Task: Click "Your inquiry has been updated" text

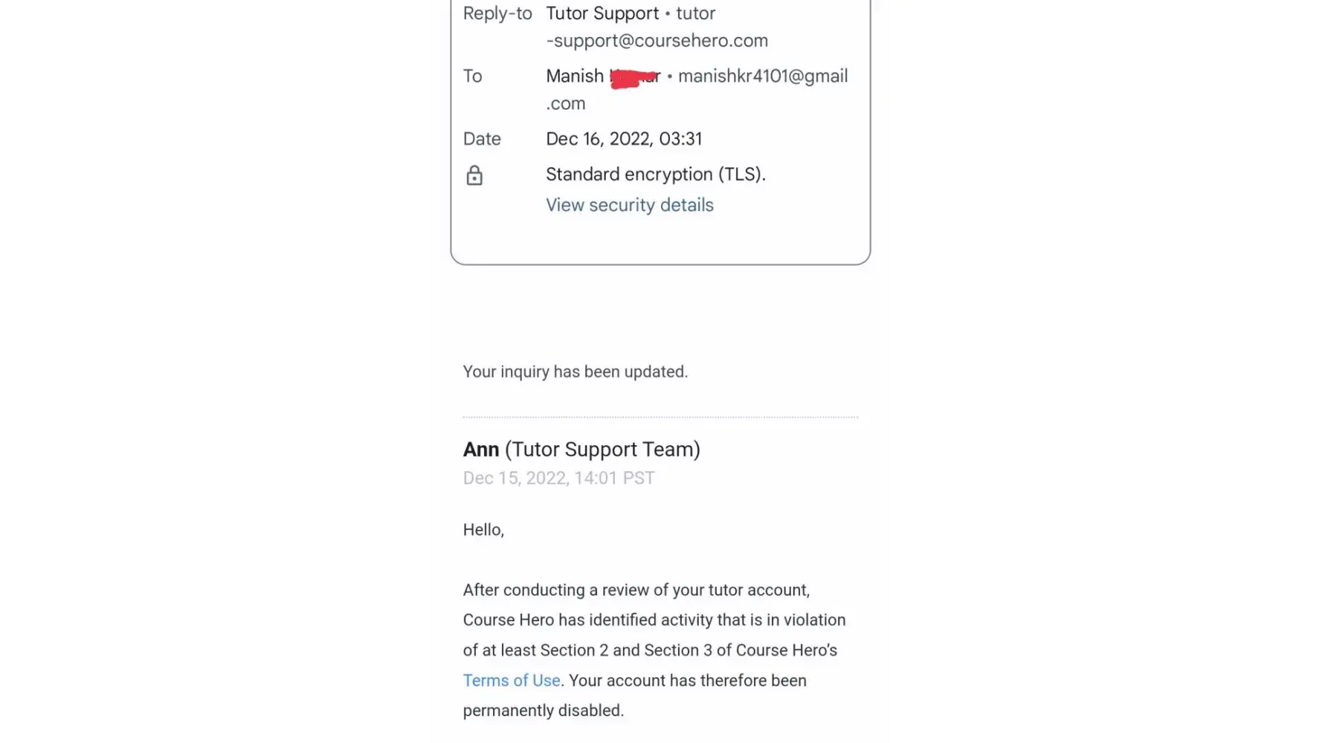Action: point(575,371)
